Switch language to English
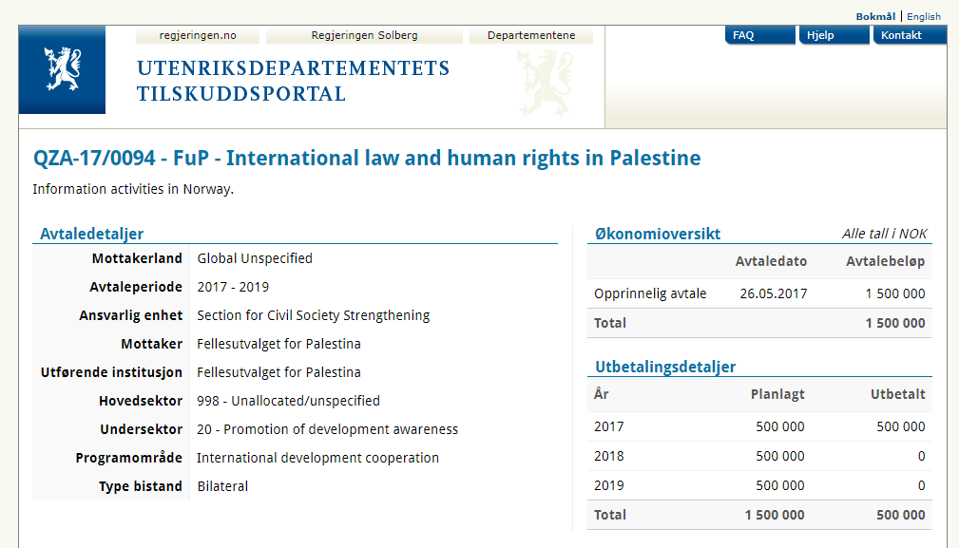This screenshot has height=548, width=959. pos(924,16)
